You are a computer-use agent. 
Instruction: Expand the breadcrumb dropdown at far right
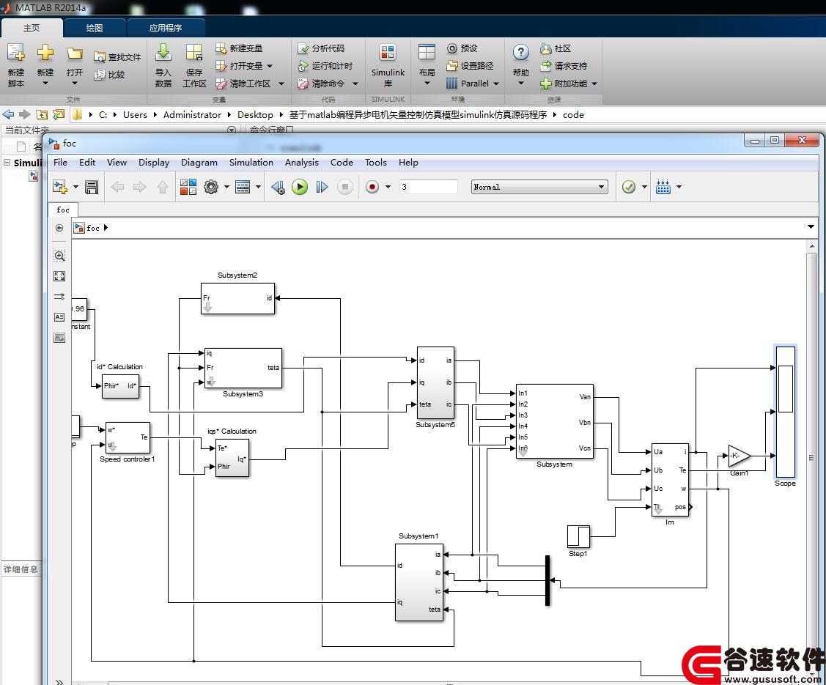(x=811, y=227)
